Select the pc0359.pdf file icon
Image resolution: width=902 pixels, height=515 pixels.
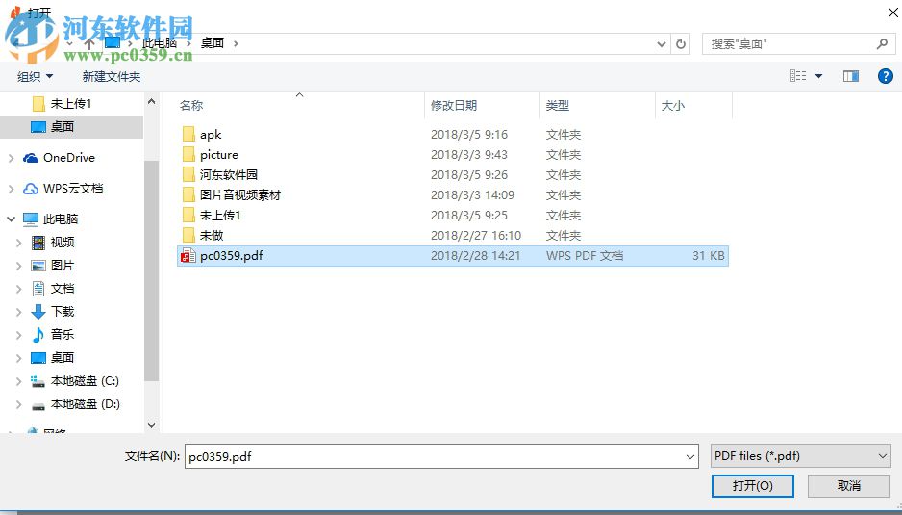click(x=188, y=256)
